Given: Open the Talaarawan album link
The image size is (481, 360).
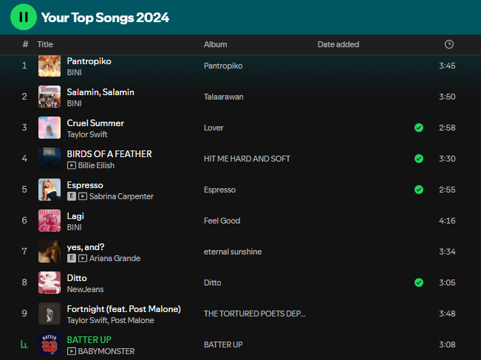Looking at the screenshot, I should [x=223, y=97].
